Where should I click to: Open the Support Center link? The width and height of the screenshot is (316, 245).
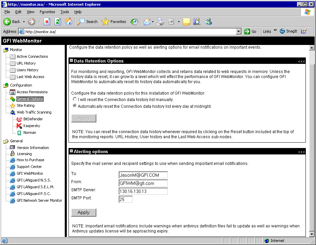(x=29, y=167)
